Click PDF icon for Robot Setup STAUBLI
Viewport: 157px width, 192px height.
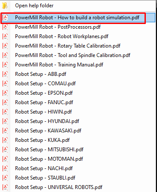click(x=5, y=178)
